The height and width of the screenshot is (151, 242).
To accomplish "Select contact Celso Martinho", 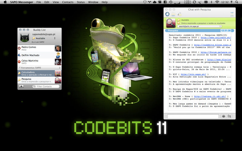I will pyautogui.click(x=40, y=62).
